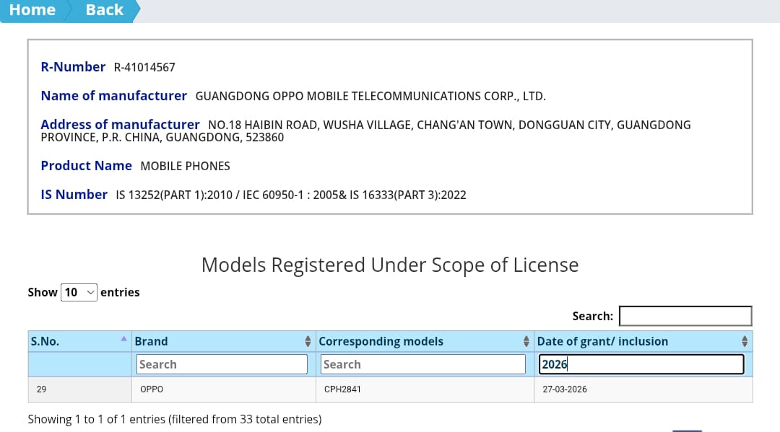Click the Back navigation button
The width and height of the screenshot is (780, 432).
point(103,9)
